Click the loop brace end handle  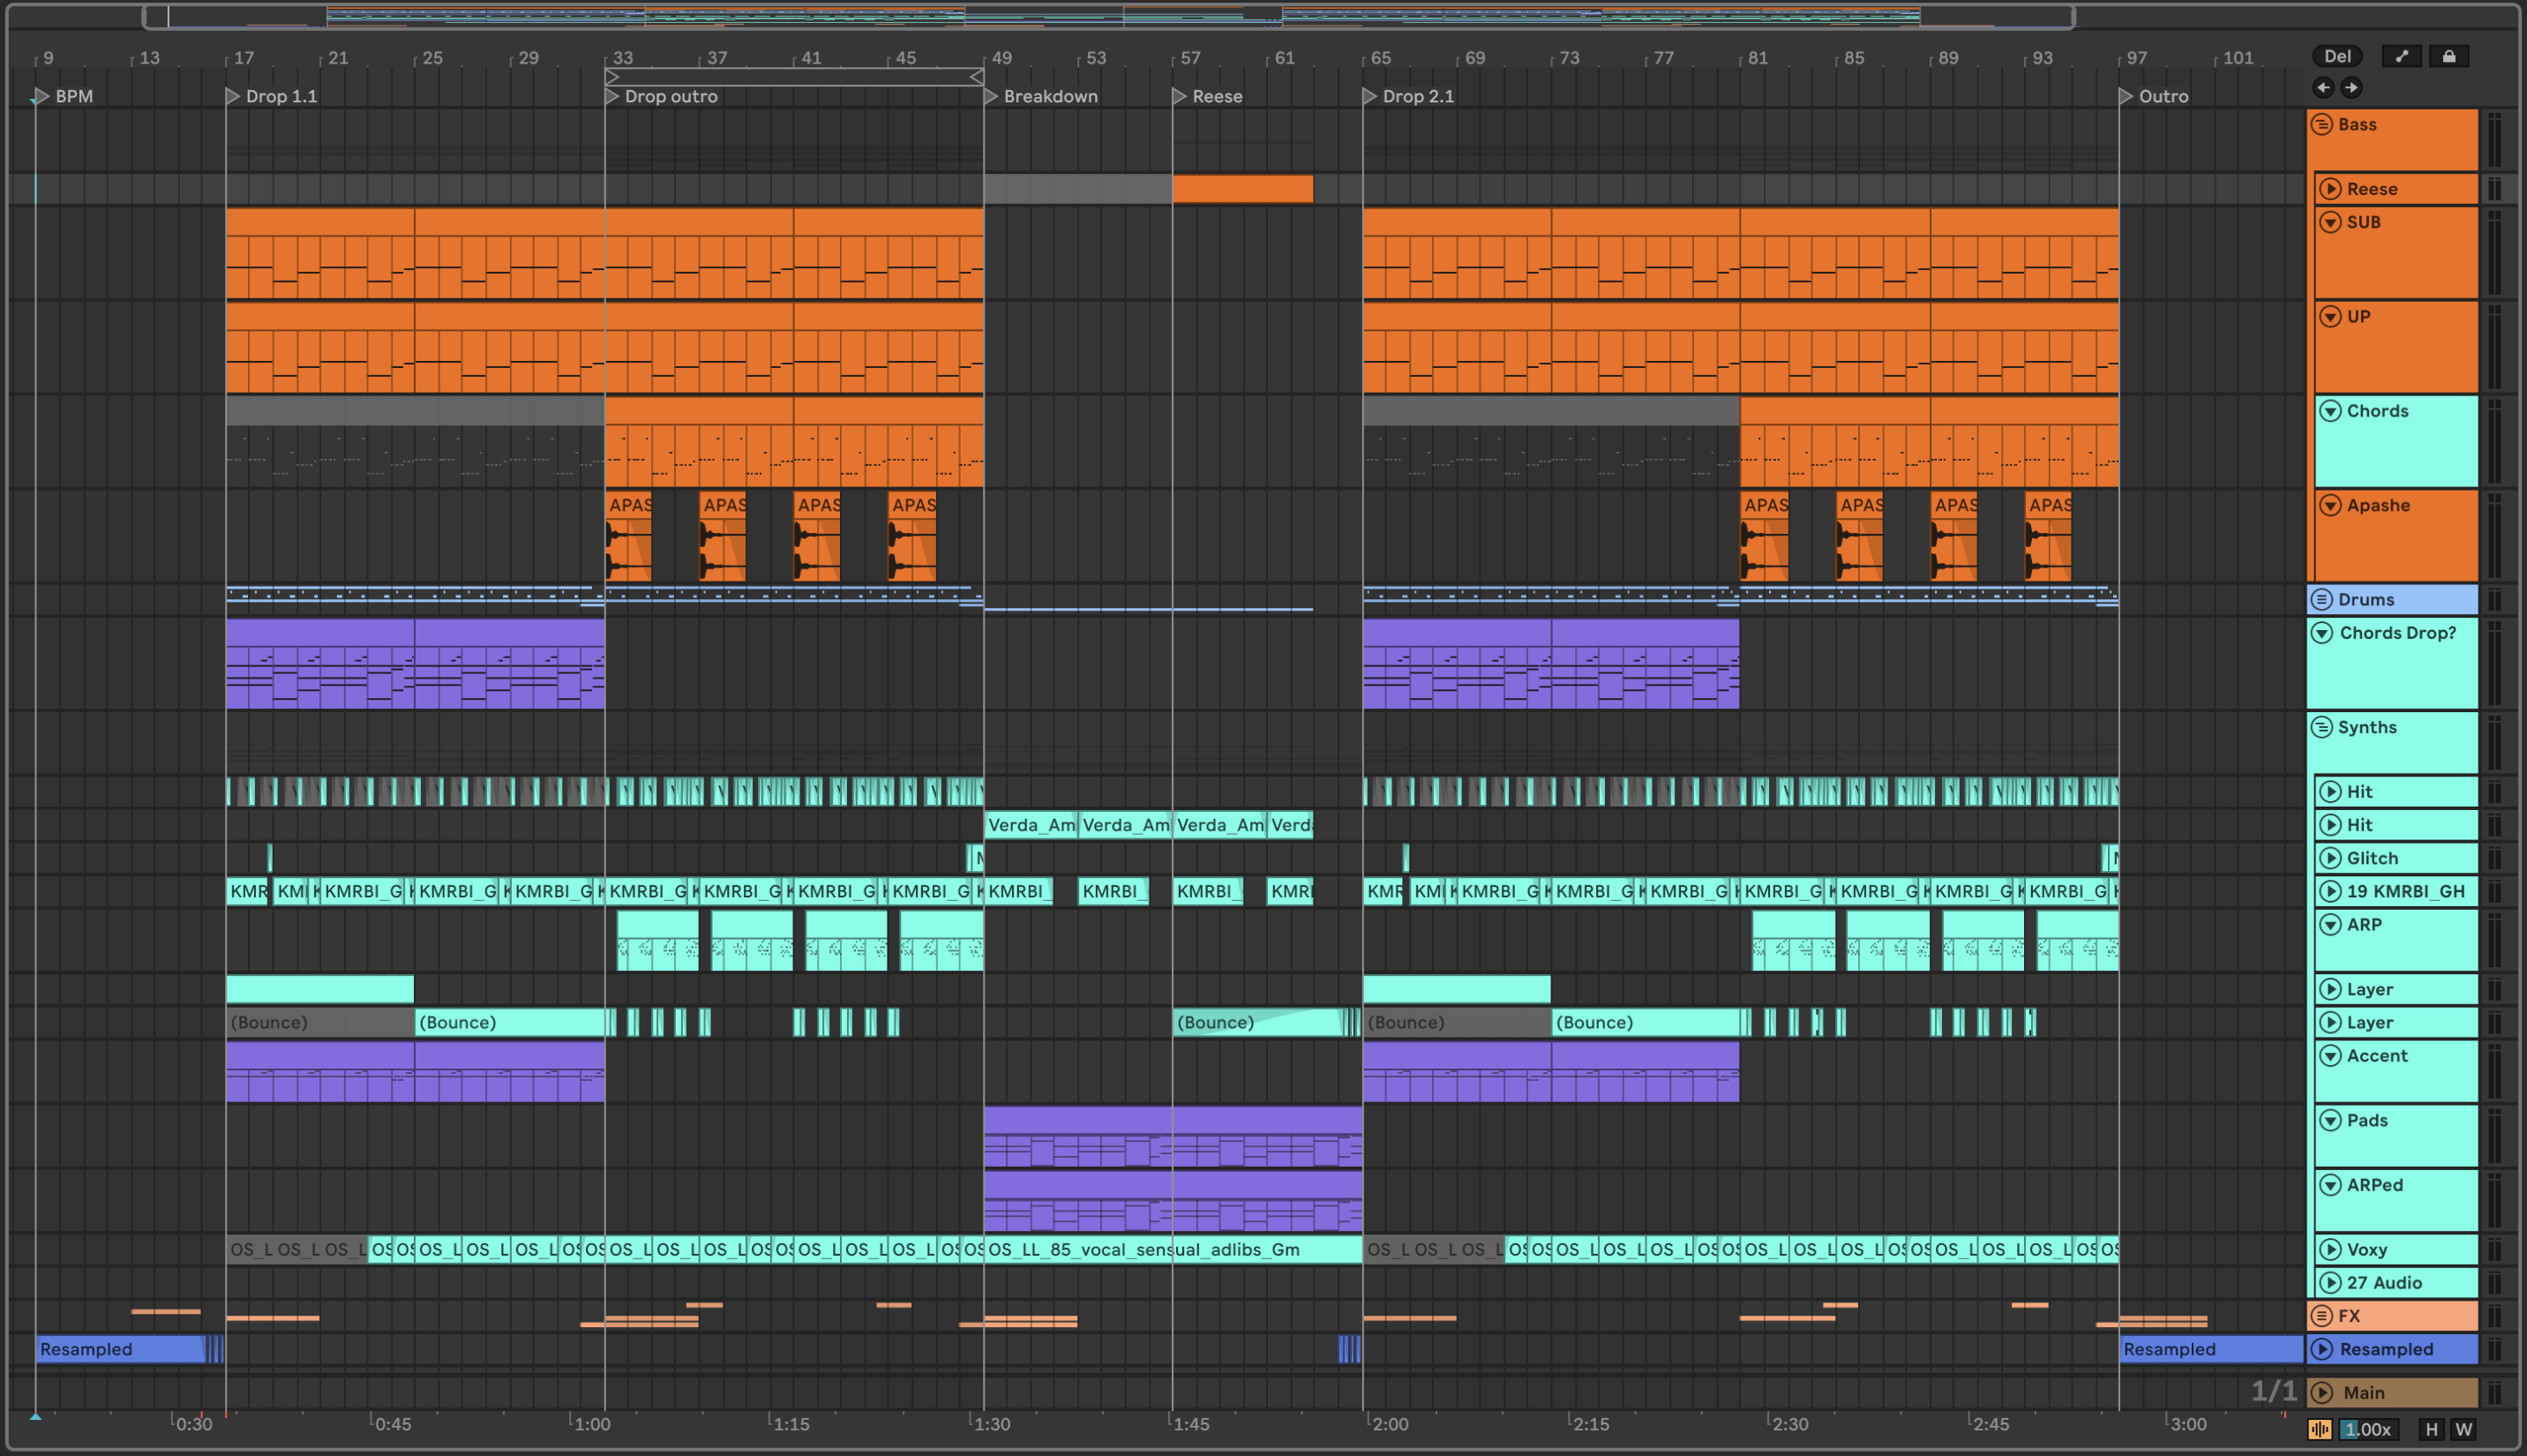[x=977, y=77]
